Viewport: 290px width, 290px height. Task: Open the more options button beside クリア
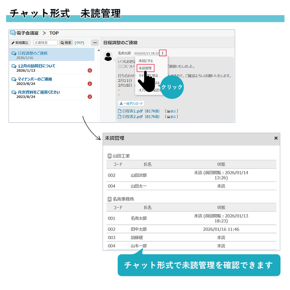click(95, 43)
